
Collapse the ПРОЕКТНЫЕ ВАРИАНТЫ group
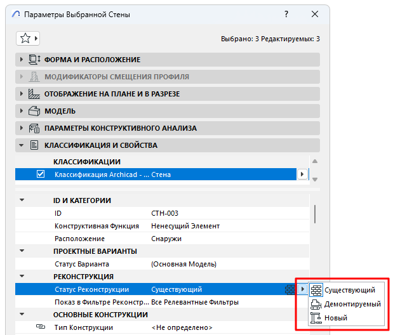coord(22,251)
